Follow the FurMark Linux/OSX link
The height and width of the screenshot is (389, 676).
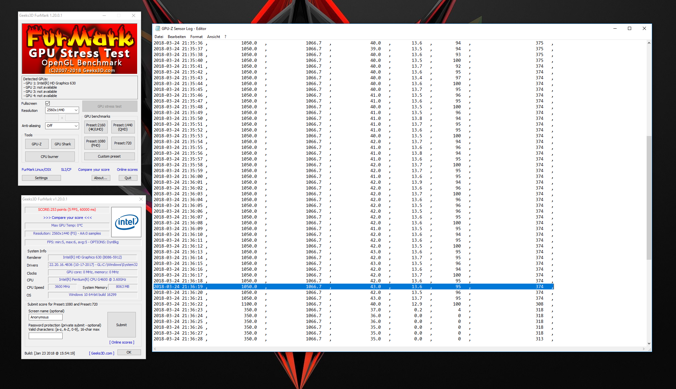point(36,170)
